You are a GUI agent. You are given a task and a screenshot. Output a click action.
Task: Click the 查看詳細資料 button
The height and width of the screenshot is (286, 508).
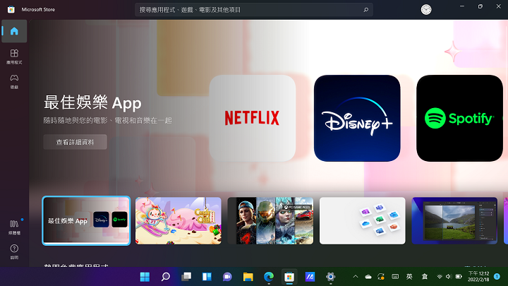[75, 142]
